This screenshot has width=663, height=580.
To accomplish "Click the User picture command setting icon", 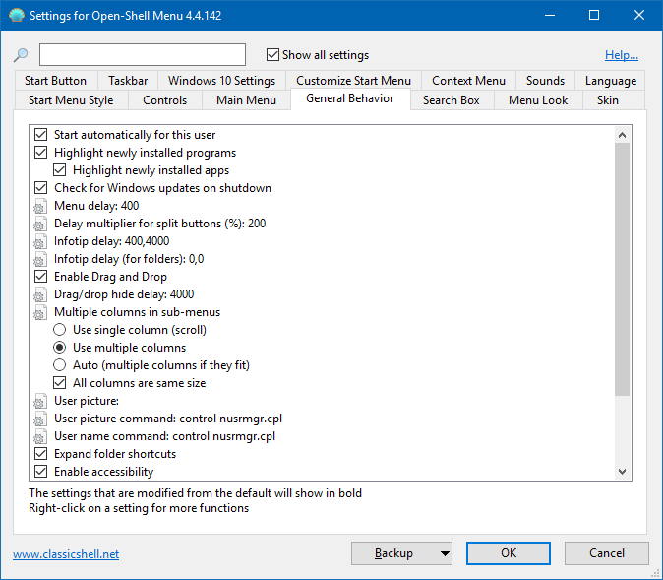I will [x=40, y=419].
